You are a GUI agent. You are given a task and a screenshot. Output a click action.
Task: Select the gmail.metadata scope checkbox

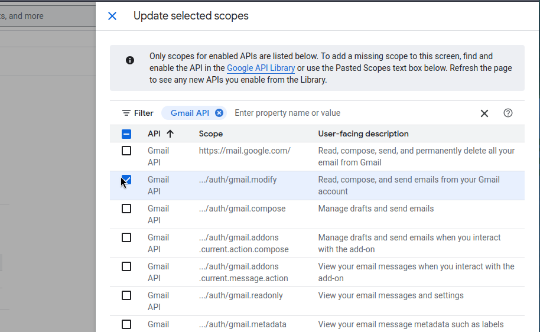[x=126, y=324]
